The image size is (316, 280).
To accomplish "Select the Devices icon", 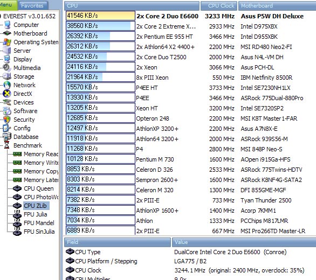I will (x=7, y=102).
